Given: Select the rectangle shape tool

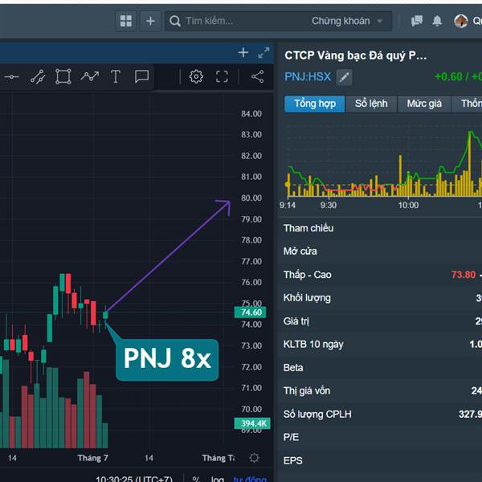Looking at the screenshot, I should point(63,76).
